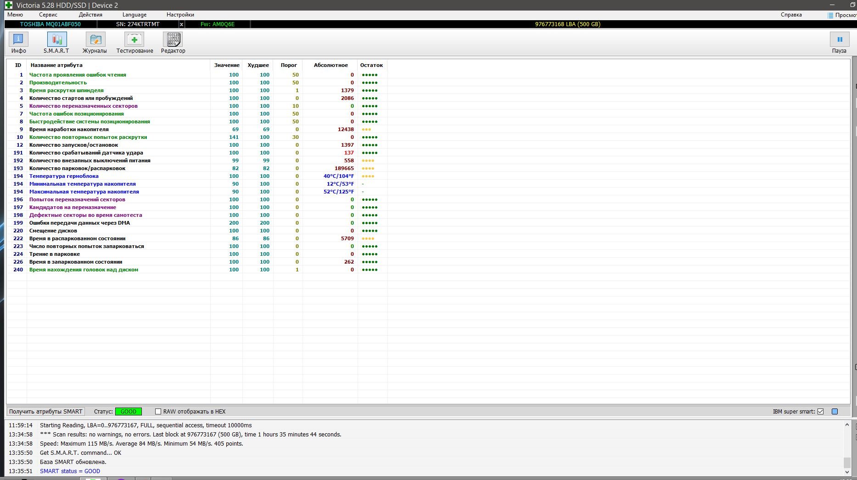The width and height of the screenshot is (857, 480).
Task: Select row Максимальная температура накопителя
Action: coord(197,192)
